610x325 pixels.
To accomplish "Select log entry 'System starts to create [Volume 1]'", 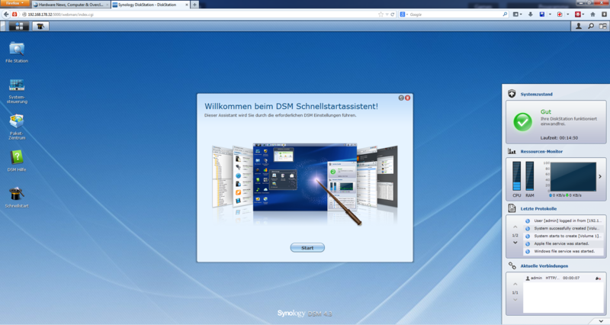I will point(564,236).
